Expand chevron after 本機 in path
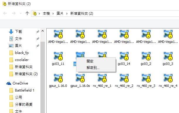 pos(53,14)
